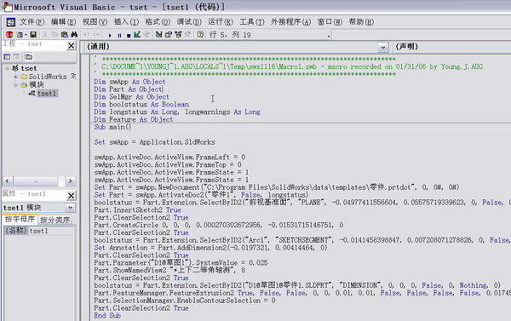Viewport: 511px width, 321px height.
Task: Click the Paste clipboard icon
Action: pos(65,35)
